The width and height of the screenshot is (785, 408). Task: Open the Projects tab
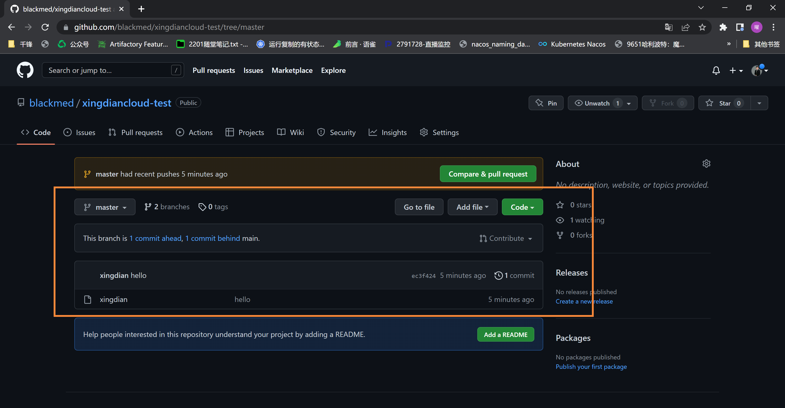pyautogui.click(x=245, y=132)
